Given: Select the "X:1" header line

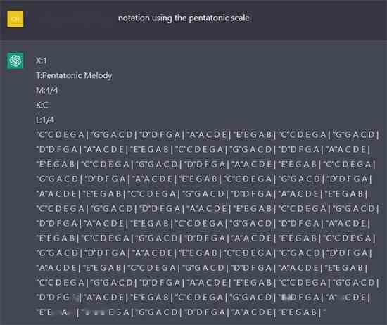Looking at the screenshot, I should point(42,60).
